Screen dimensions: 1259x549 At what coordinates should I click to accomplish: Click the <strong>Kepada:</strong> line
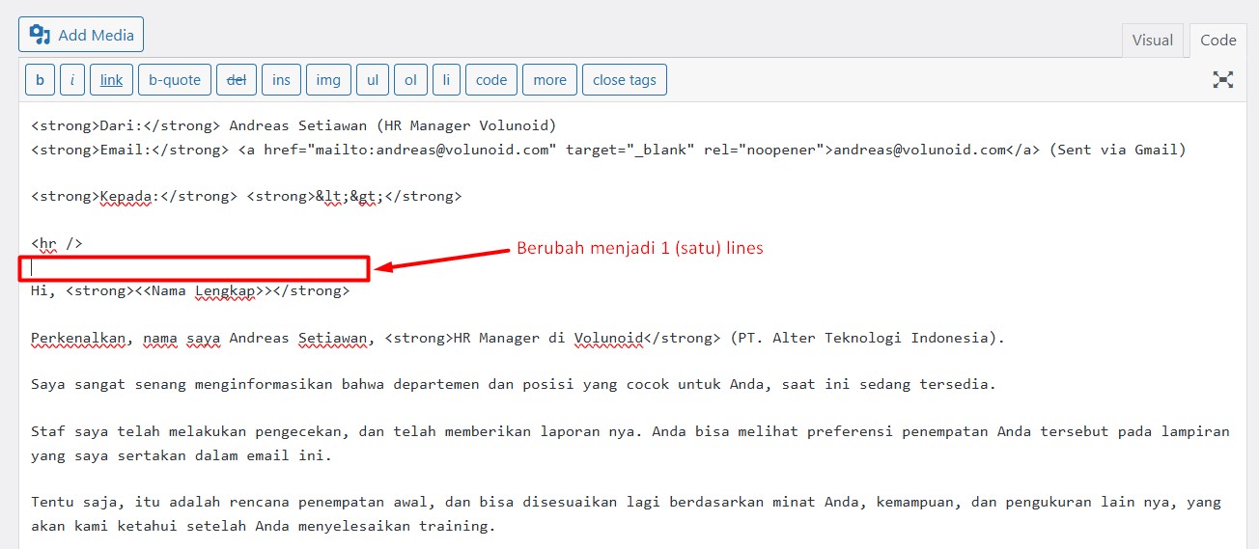tap(246, 196)
